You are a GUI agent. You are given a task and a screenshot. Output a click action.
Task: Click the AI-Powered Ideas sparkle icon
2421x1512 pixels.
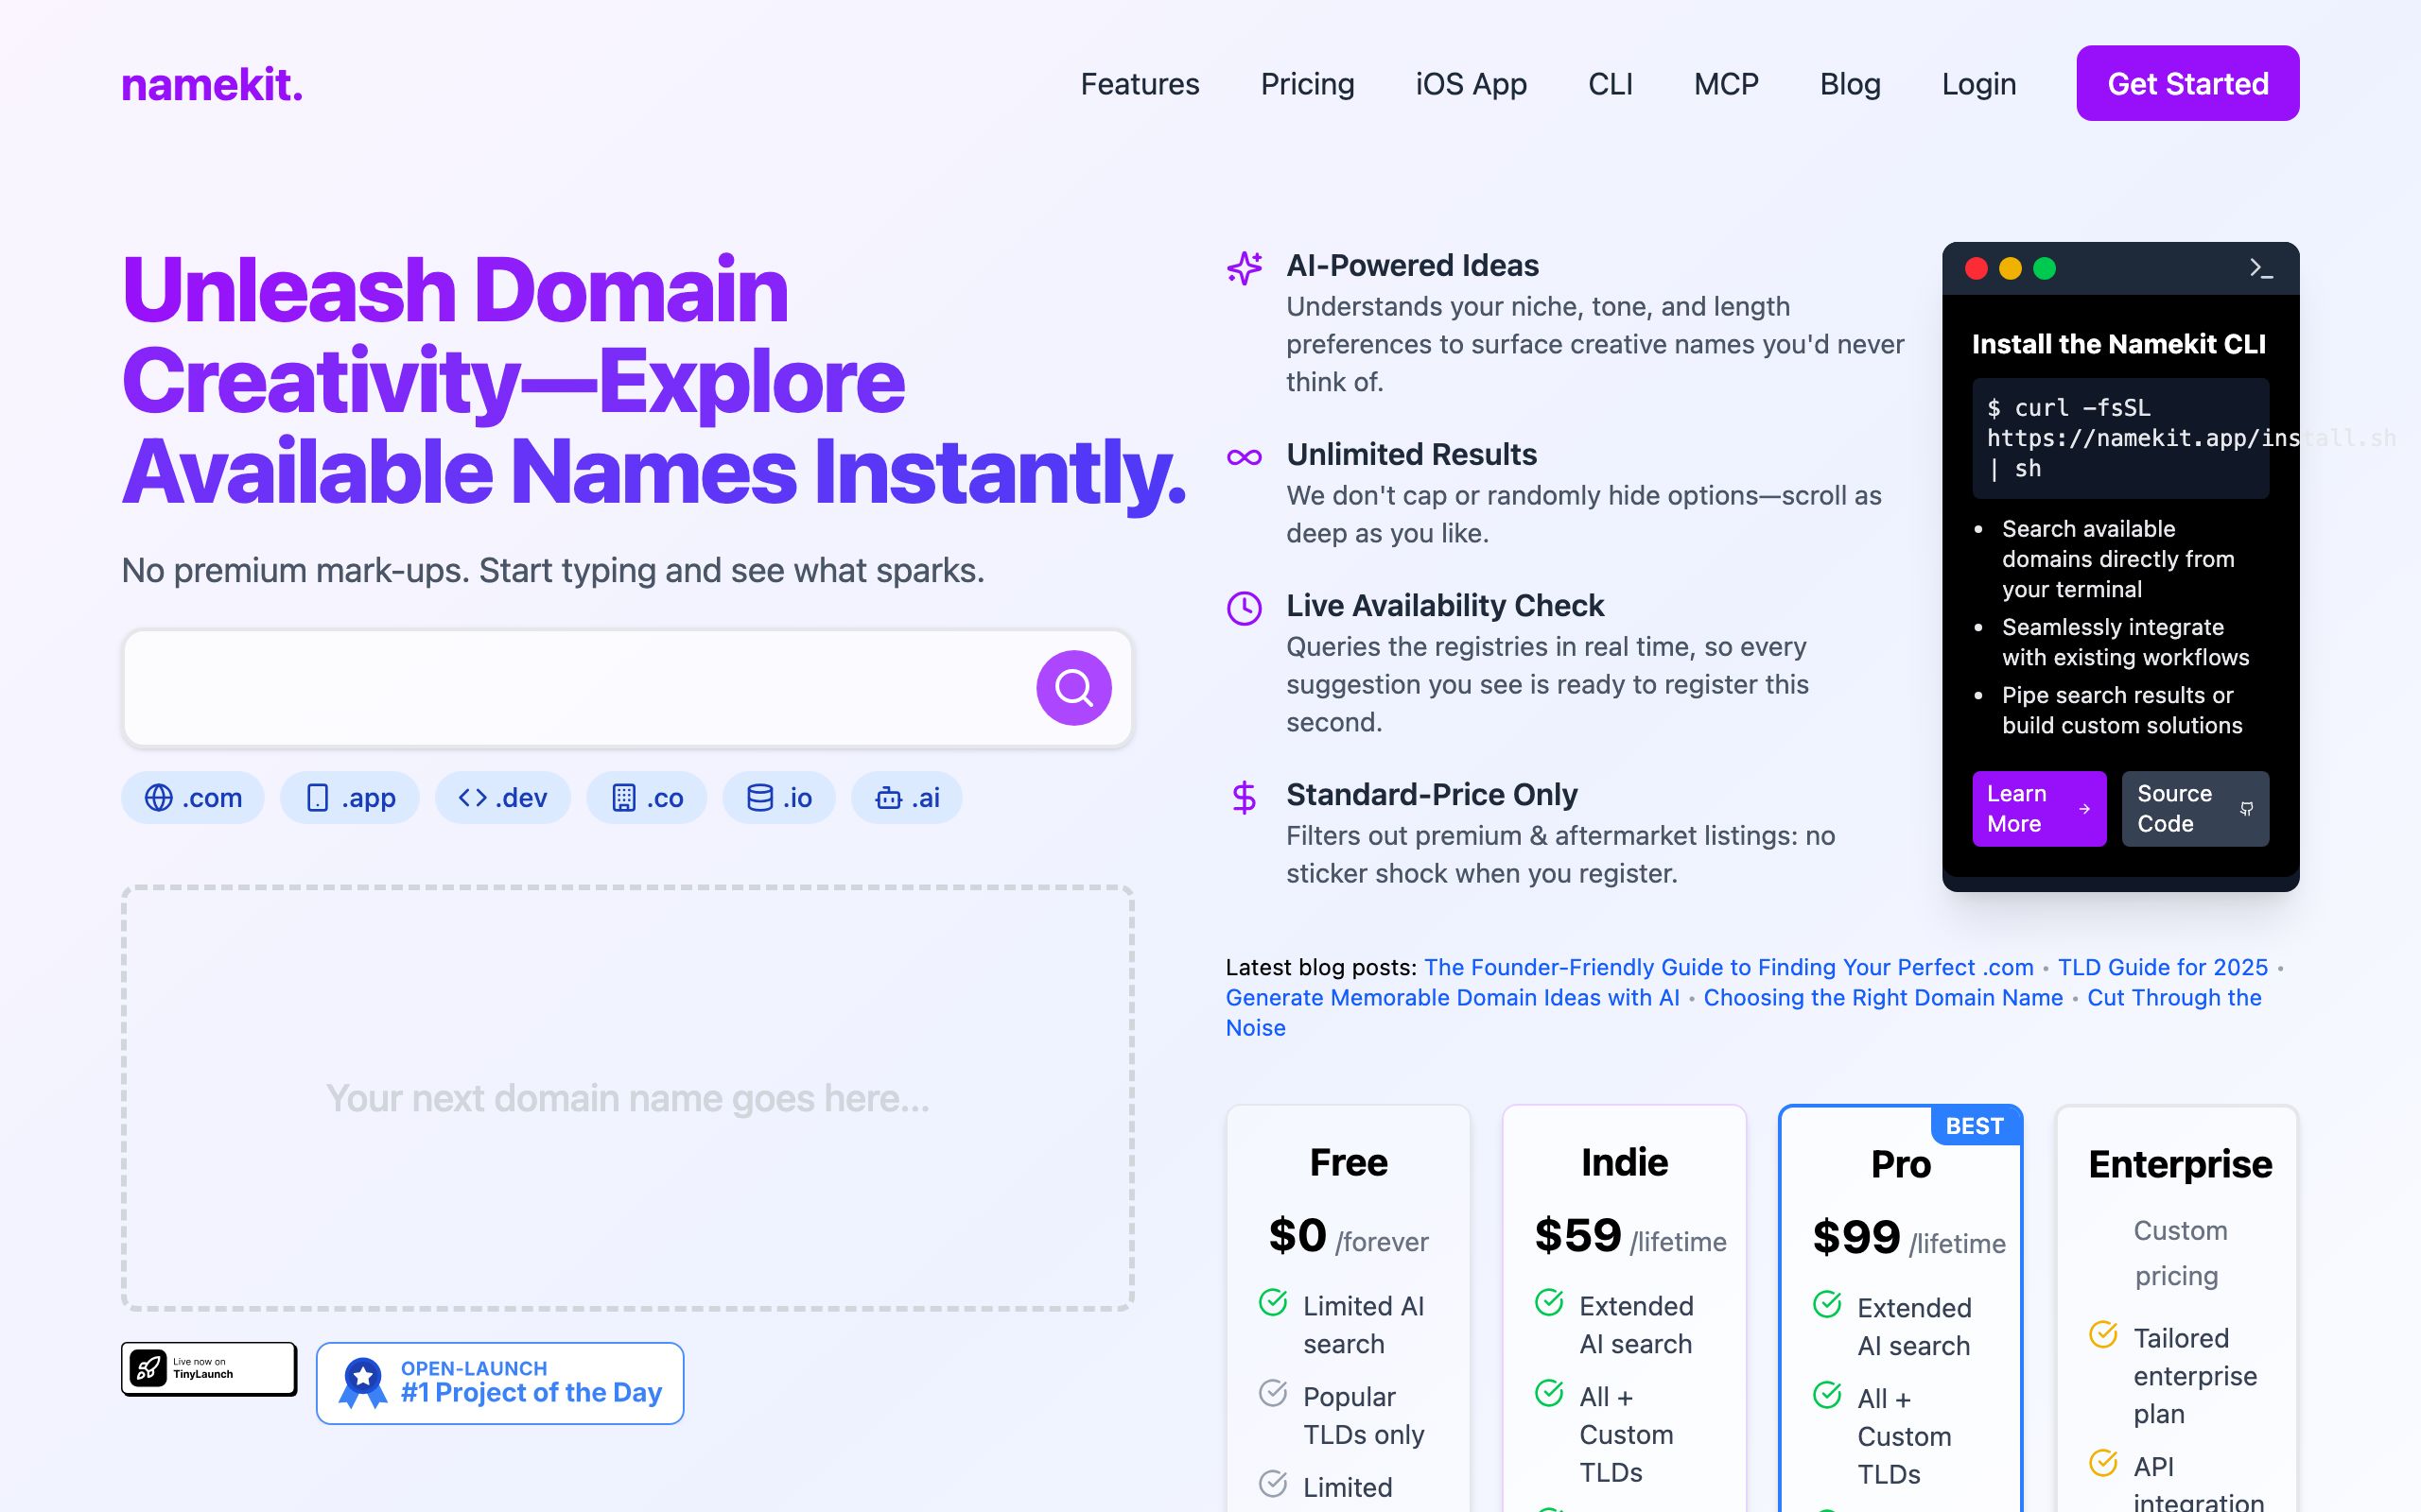[1245, 267]
